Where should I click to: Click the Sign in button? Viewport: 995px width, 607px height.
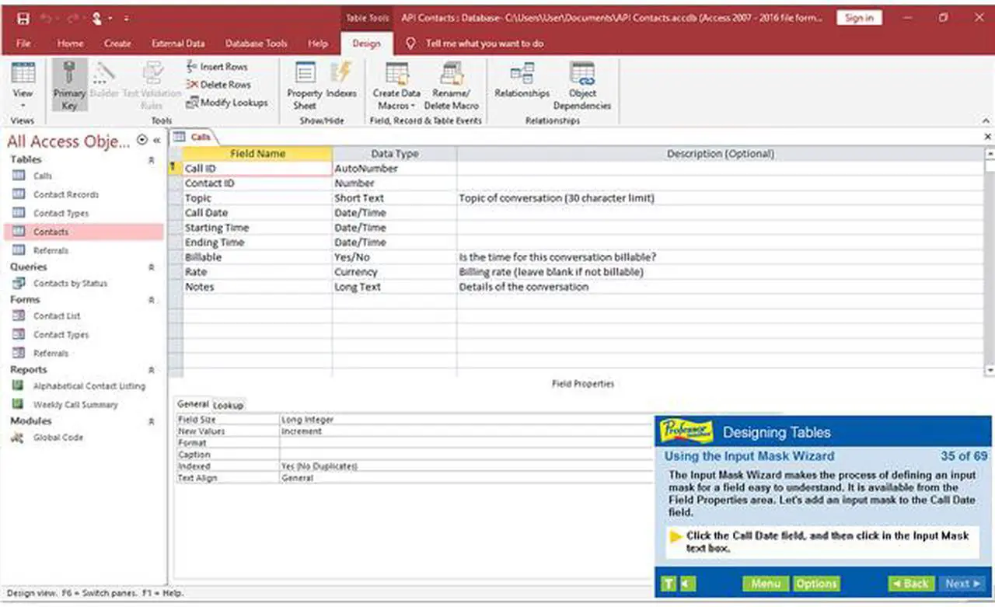pos(859,17)
